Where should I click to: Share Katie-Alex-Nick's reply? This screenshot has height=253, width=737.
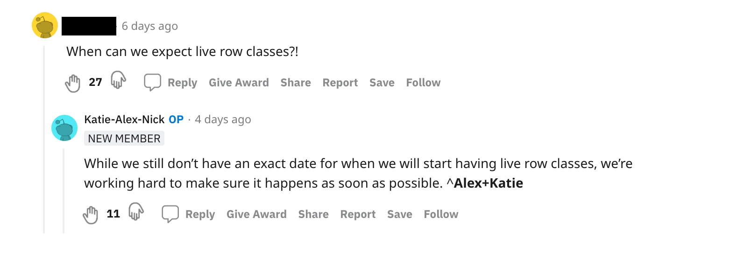pyautogui.click(x=313, y=214)
